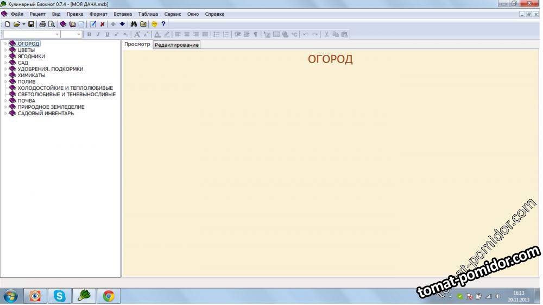Click the justify text icon
This screenshot has width=543, height=305.
(x=205, y=34)
